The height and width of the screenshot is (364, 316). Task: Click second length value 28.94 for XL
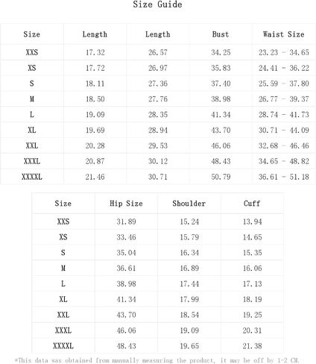[158, 130]
